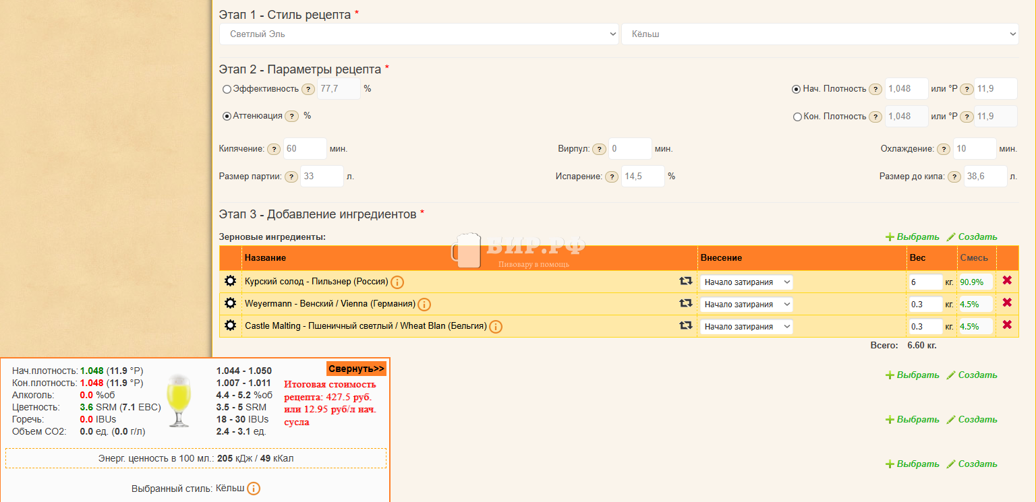The height and width of the screenshot is (502, 1036).
Task: Help icon next to Нач. Плотность
Action: coord(875,89)
